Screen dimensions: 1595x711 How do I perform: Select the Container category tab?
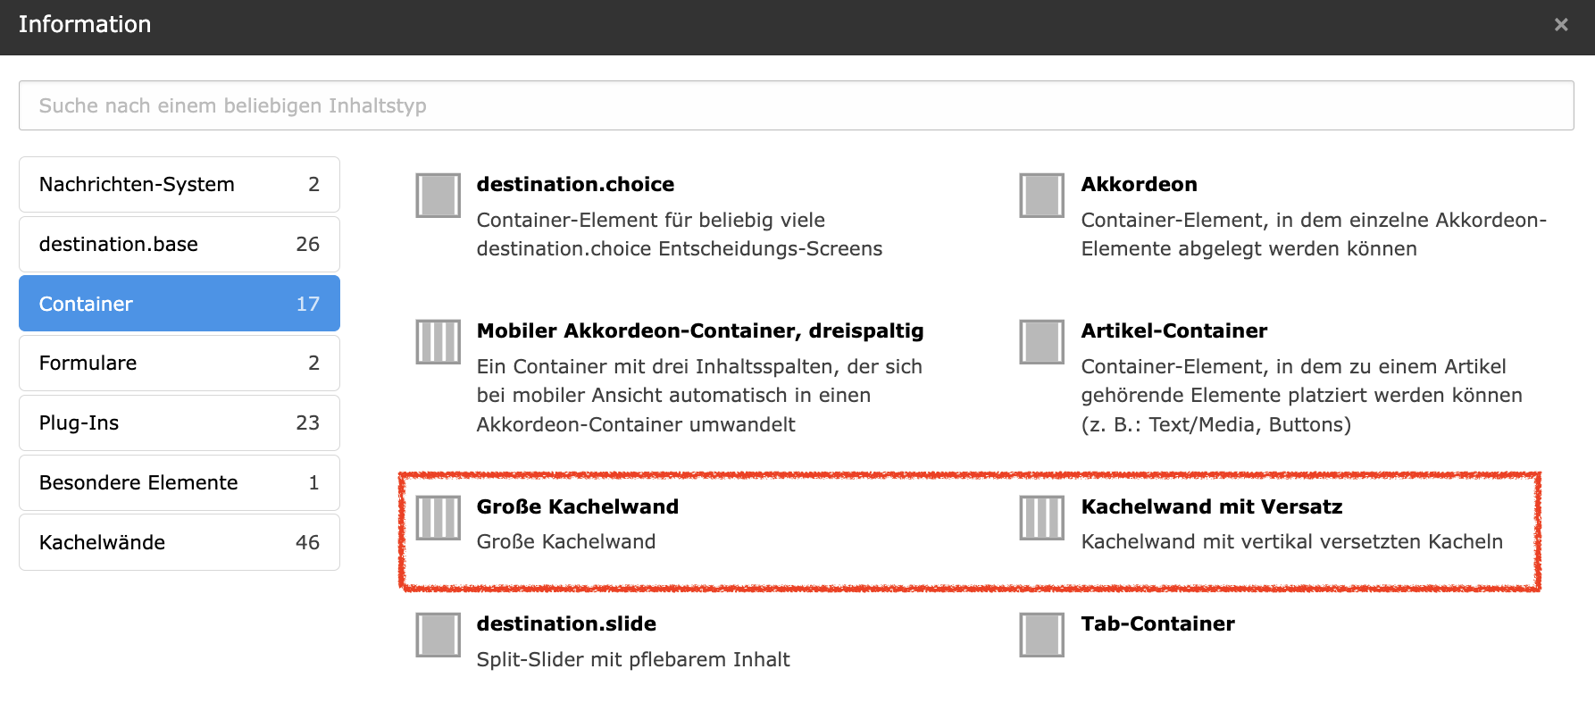(x=179, y=304)
